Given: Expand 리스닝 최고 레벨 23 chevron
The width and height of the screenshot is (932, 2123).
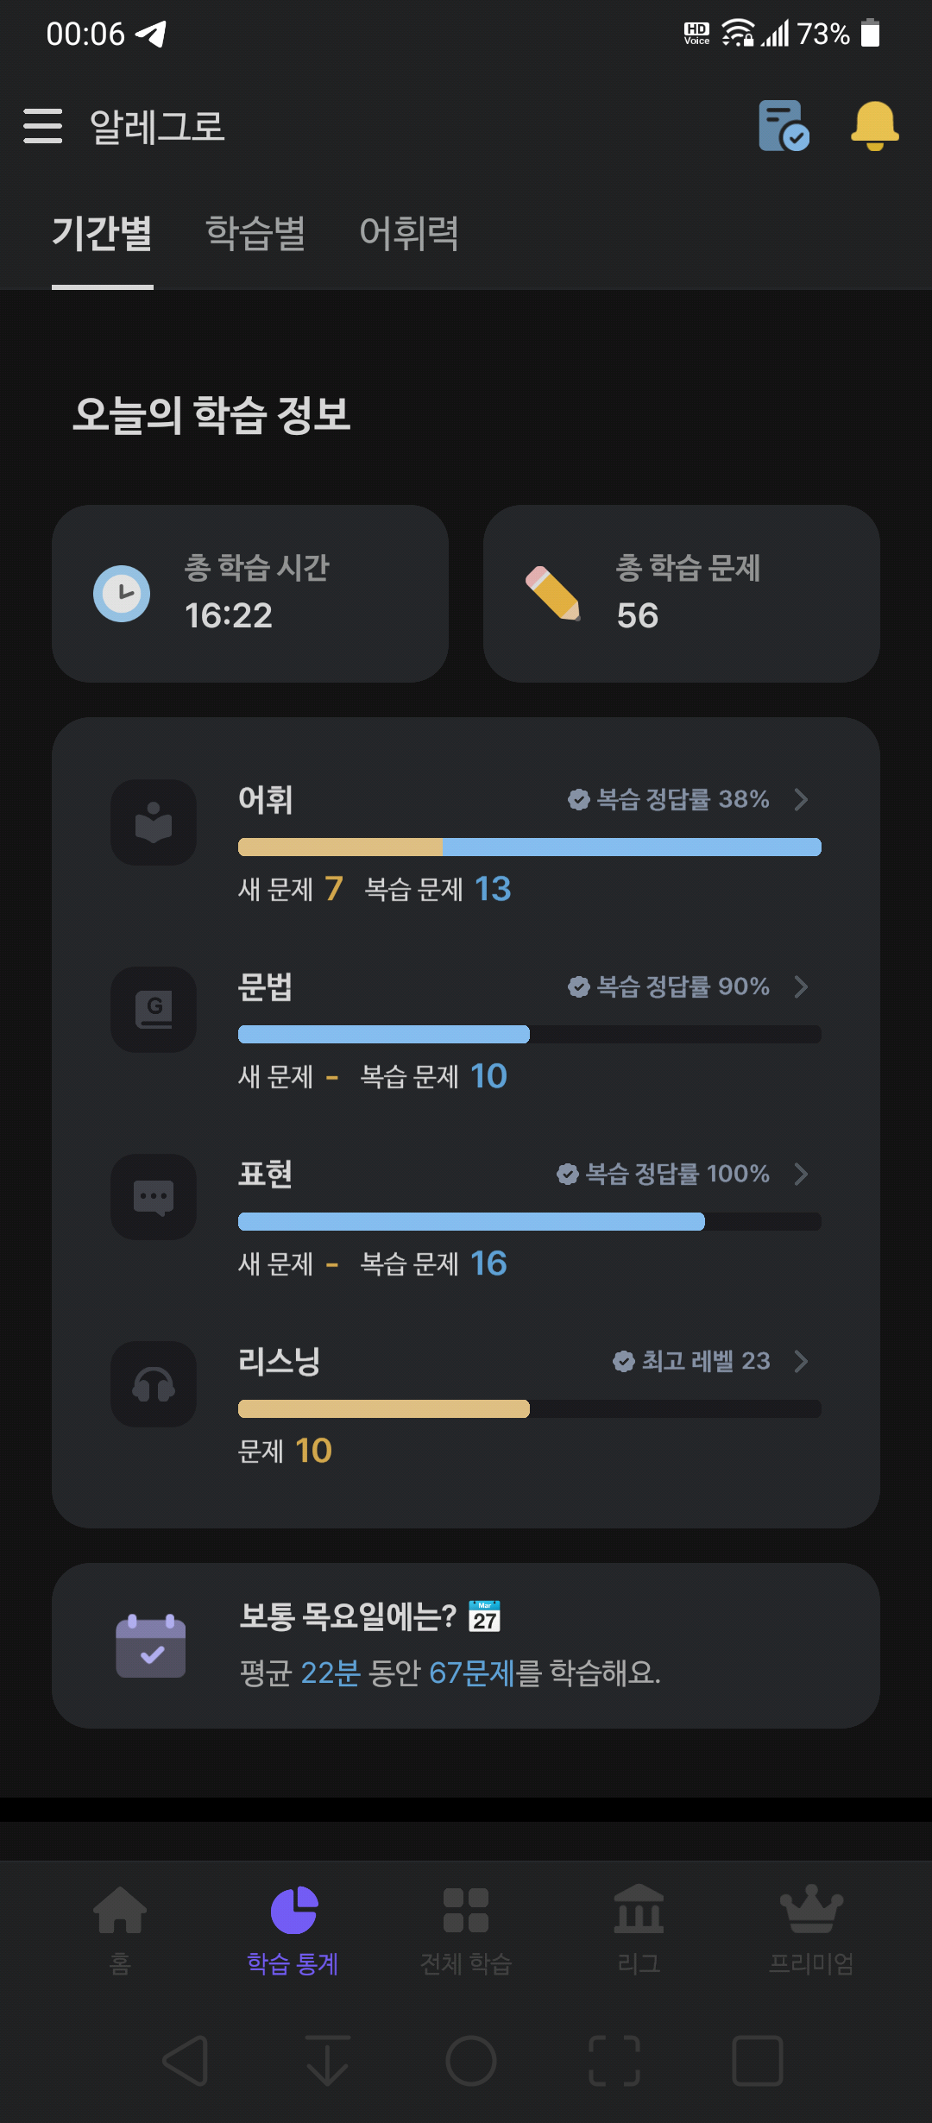Looking at the screenshot, I should click(801, 1361).
